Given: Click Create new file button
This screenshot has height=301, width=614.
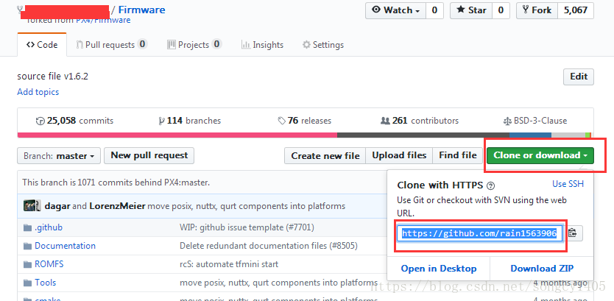Looking at the screenshot, I should (325, 156).
